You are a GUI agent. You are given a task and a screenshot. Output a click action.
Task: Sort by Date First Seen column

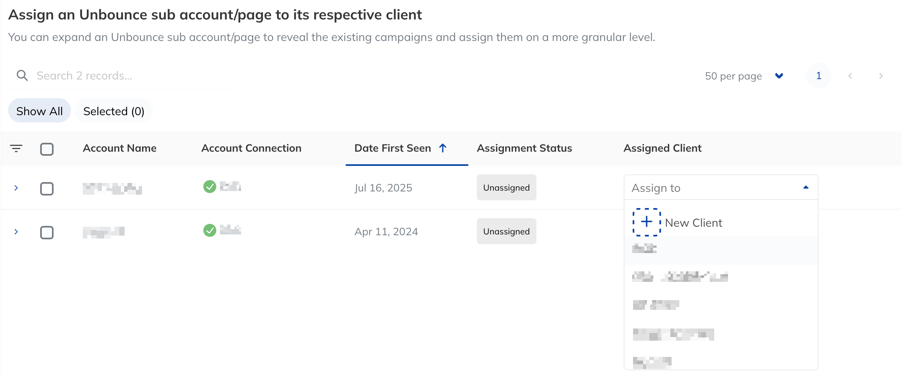[x=392, y=148]
